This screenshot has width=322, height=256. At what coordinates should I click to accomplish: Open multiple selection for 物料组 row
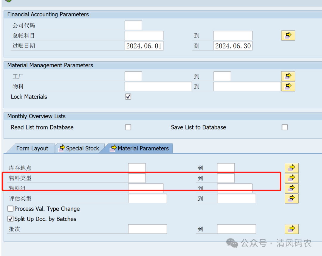(x=292, y=188)
